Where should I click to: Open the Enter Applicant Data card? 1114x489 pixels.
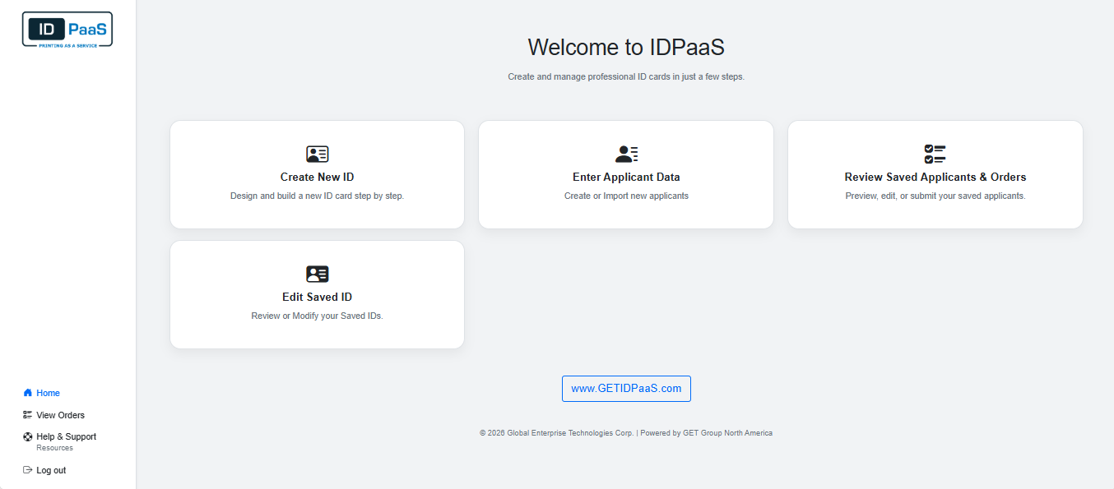tap(626, 174)
